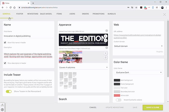Pick the Active color swatch

(x=117, y=95)
